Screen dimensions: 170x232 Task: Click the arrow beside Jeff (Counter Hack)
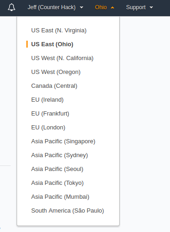[x=82, y=7]
